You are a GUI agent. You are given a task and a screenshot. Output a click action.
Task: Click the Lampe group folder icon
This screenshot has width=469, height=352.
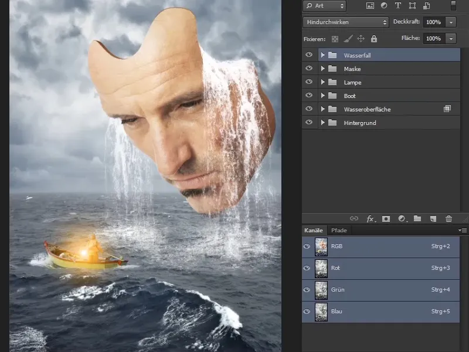(332, 82)
